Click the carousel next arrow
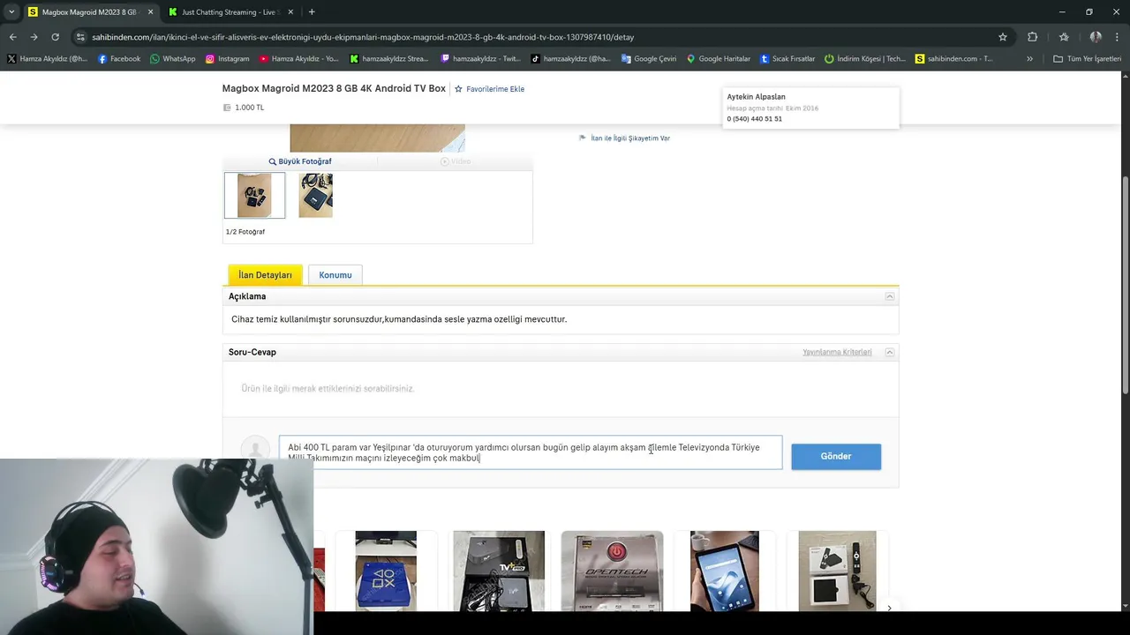 pos(889,608)
